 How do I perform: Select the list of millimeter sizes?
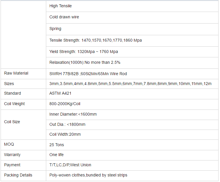(130, 84)
